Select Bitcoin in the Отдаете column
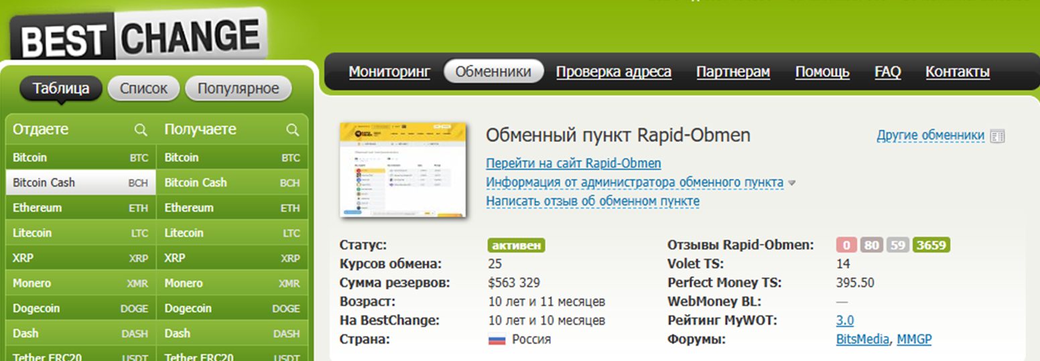Image resolution: width=1040 pixels, height=361 pixels. point(80,157)
